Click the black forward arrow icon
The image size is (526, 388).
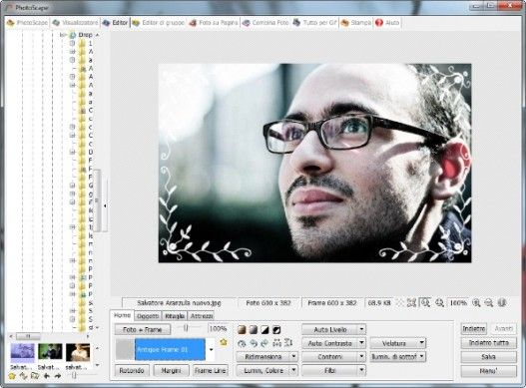coord(58,376)
